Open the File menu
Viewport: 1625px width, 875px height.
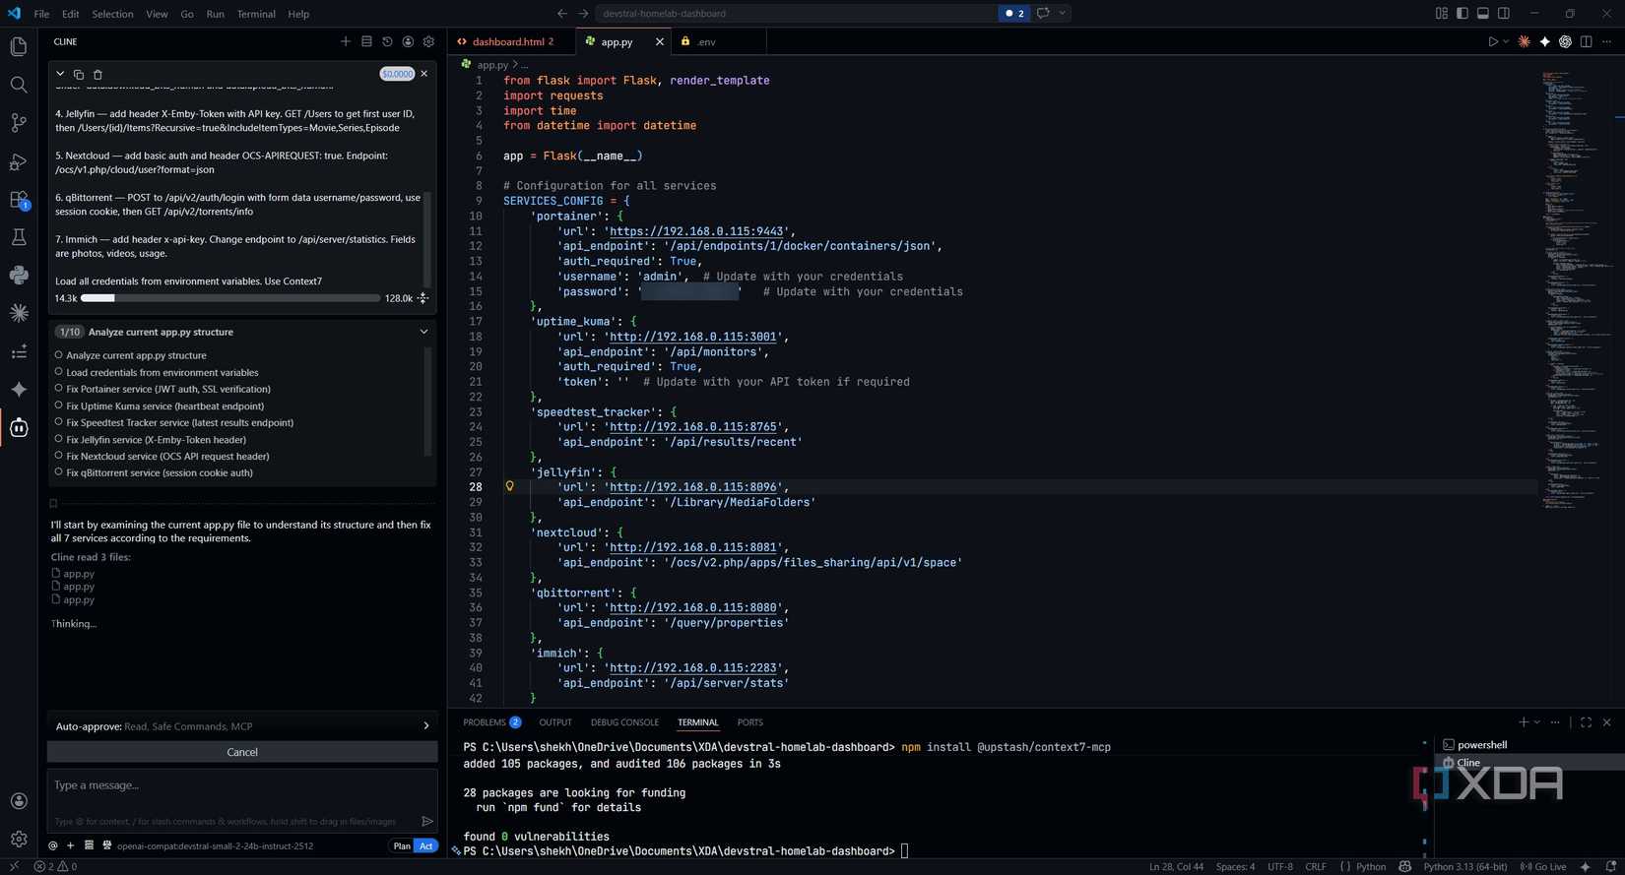coord(41,14)
